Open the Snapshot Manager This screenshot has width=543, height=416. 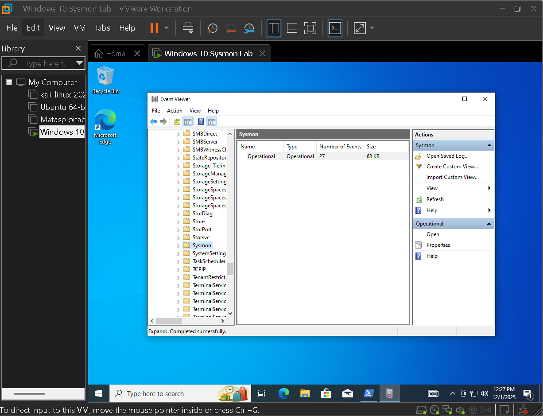249,28
